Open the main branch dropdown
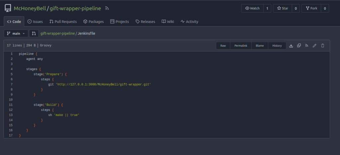The height and width of the screenshot is (155, 340). [x=16, y=34]
